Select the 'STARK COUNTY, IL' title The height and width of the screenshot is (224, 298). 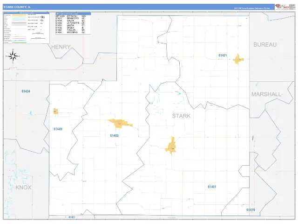click(17, 7)
